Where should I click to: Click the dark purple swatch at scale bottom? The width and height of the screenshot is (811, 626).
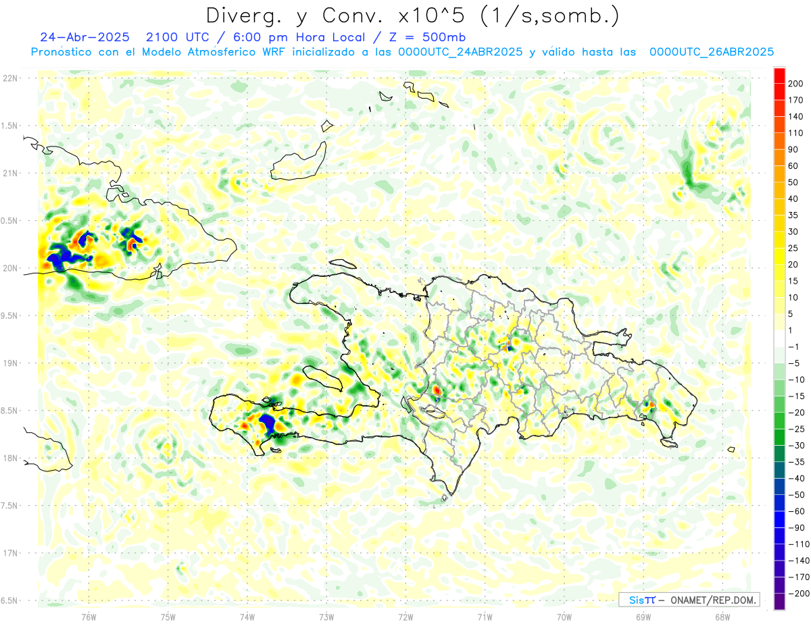pyautogui.click(x=779, y=601)
